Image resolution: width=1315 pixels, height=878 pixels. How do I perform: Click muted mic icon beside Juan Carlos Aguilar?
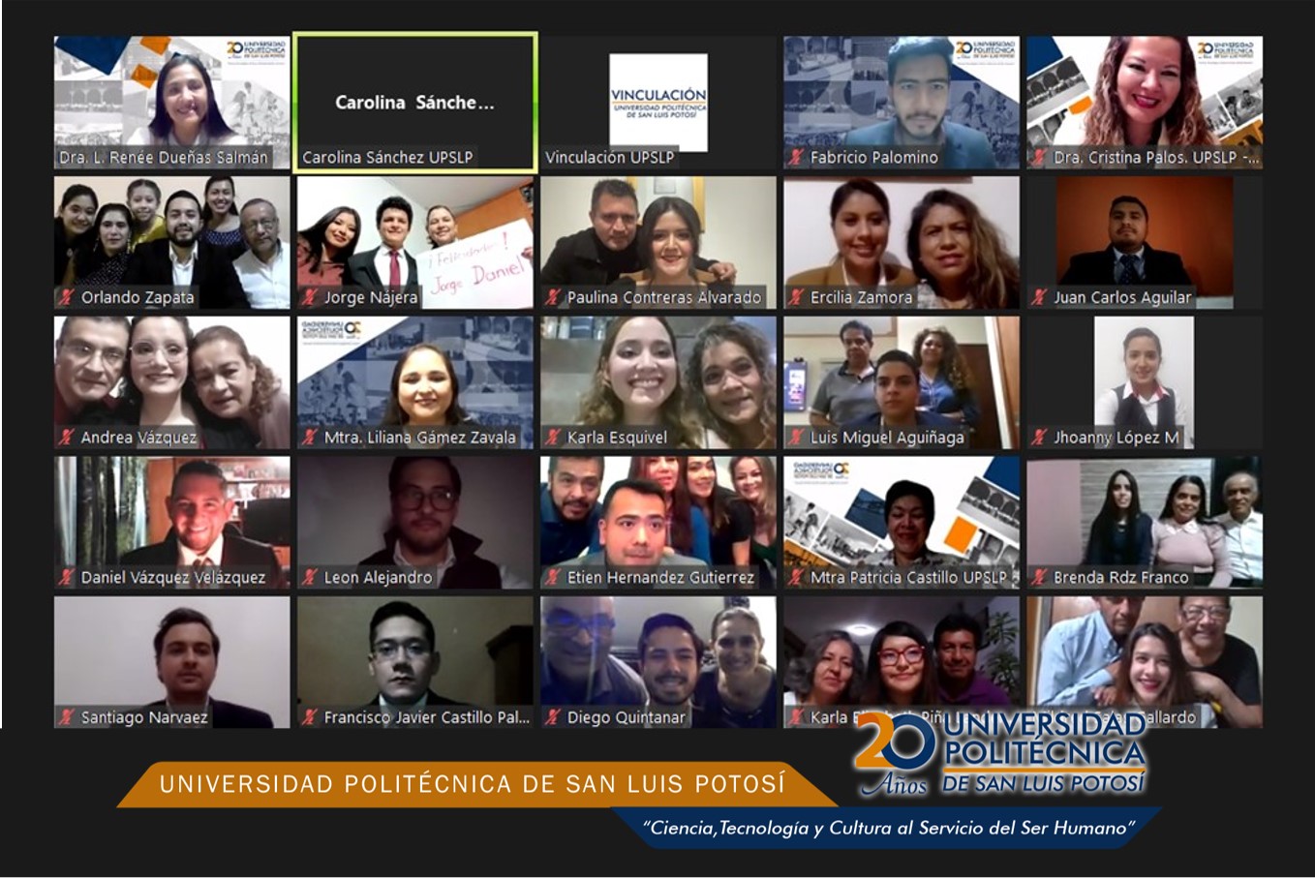coord(1040,297)
